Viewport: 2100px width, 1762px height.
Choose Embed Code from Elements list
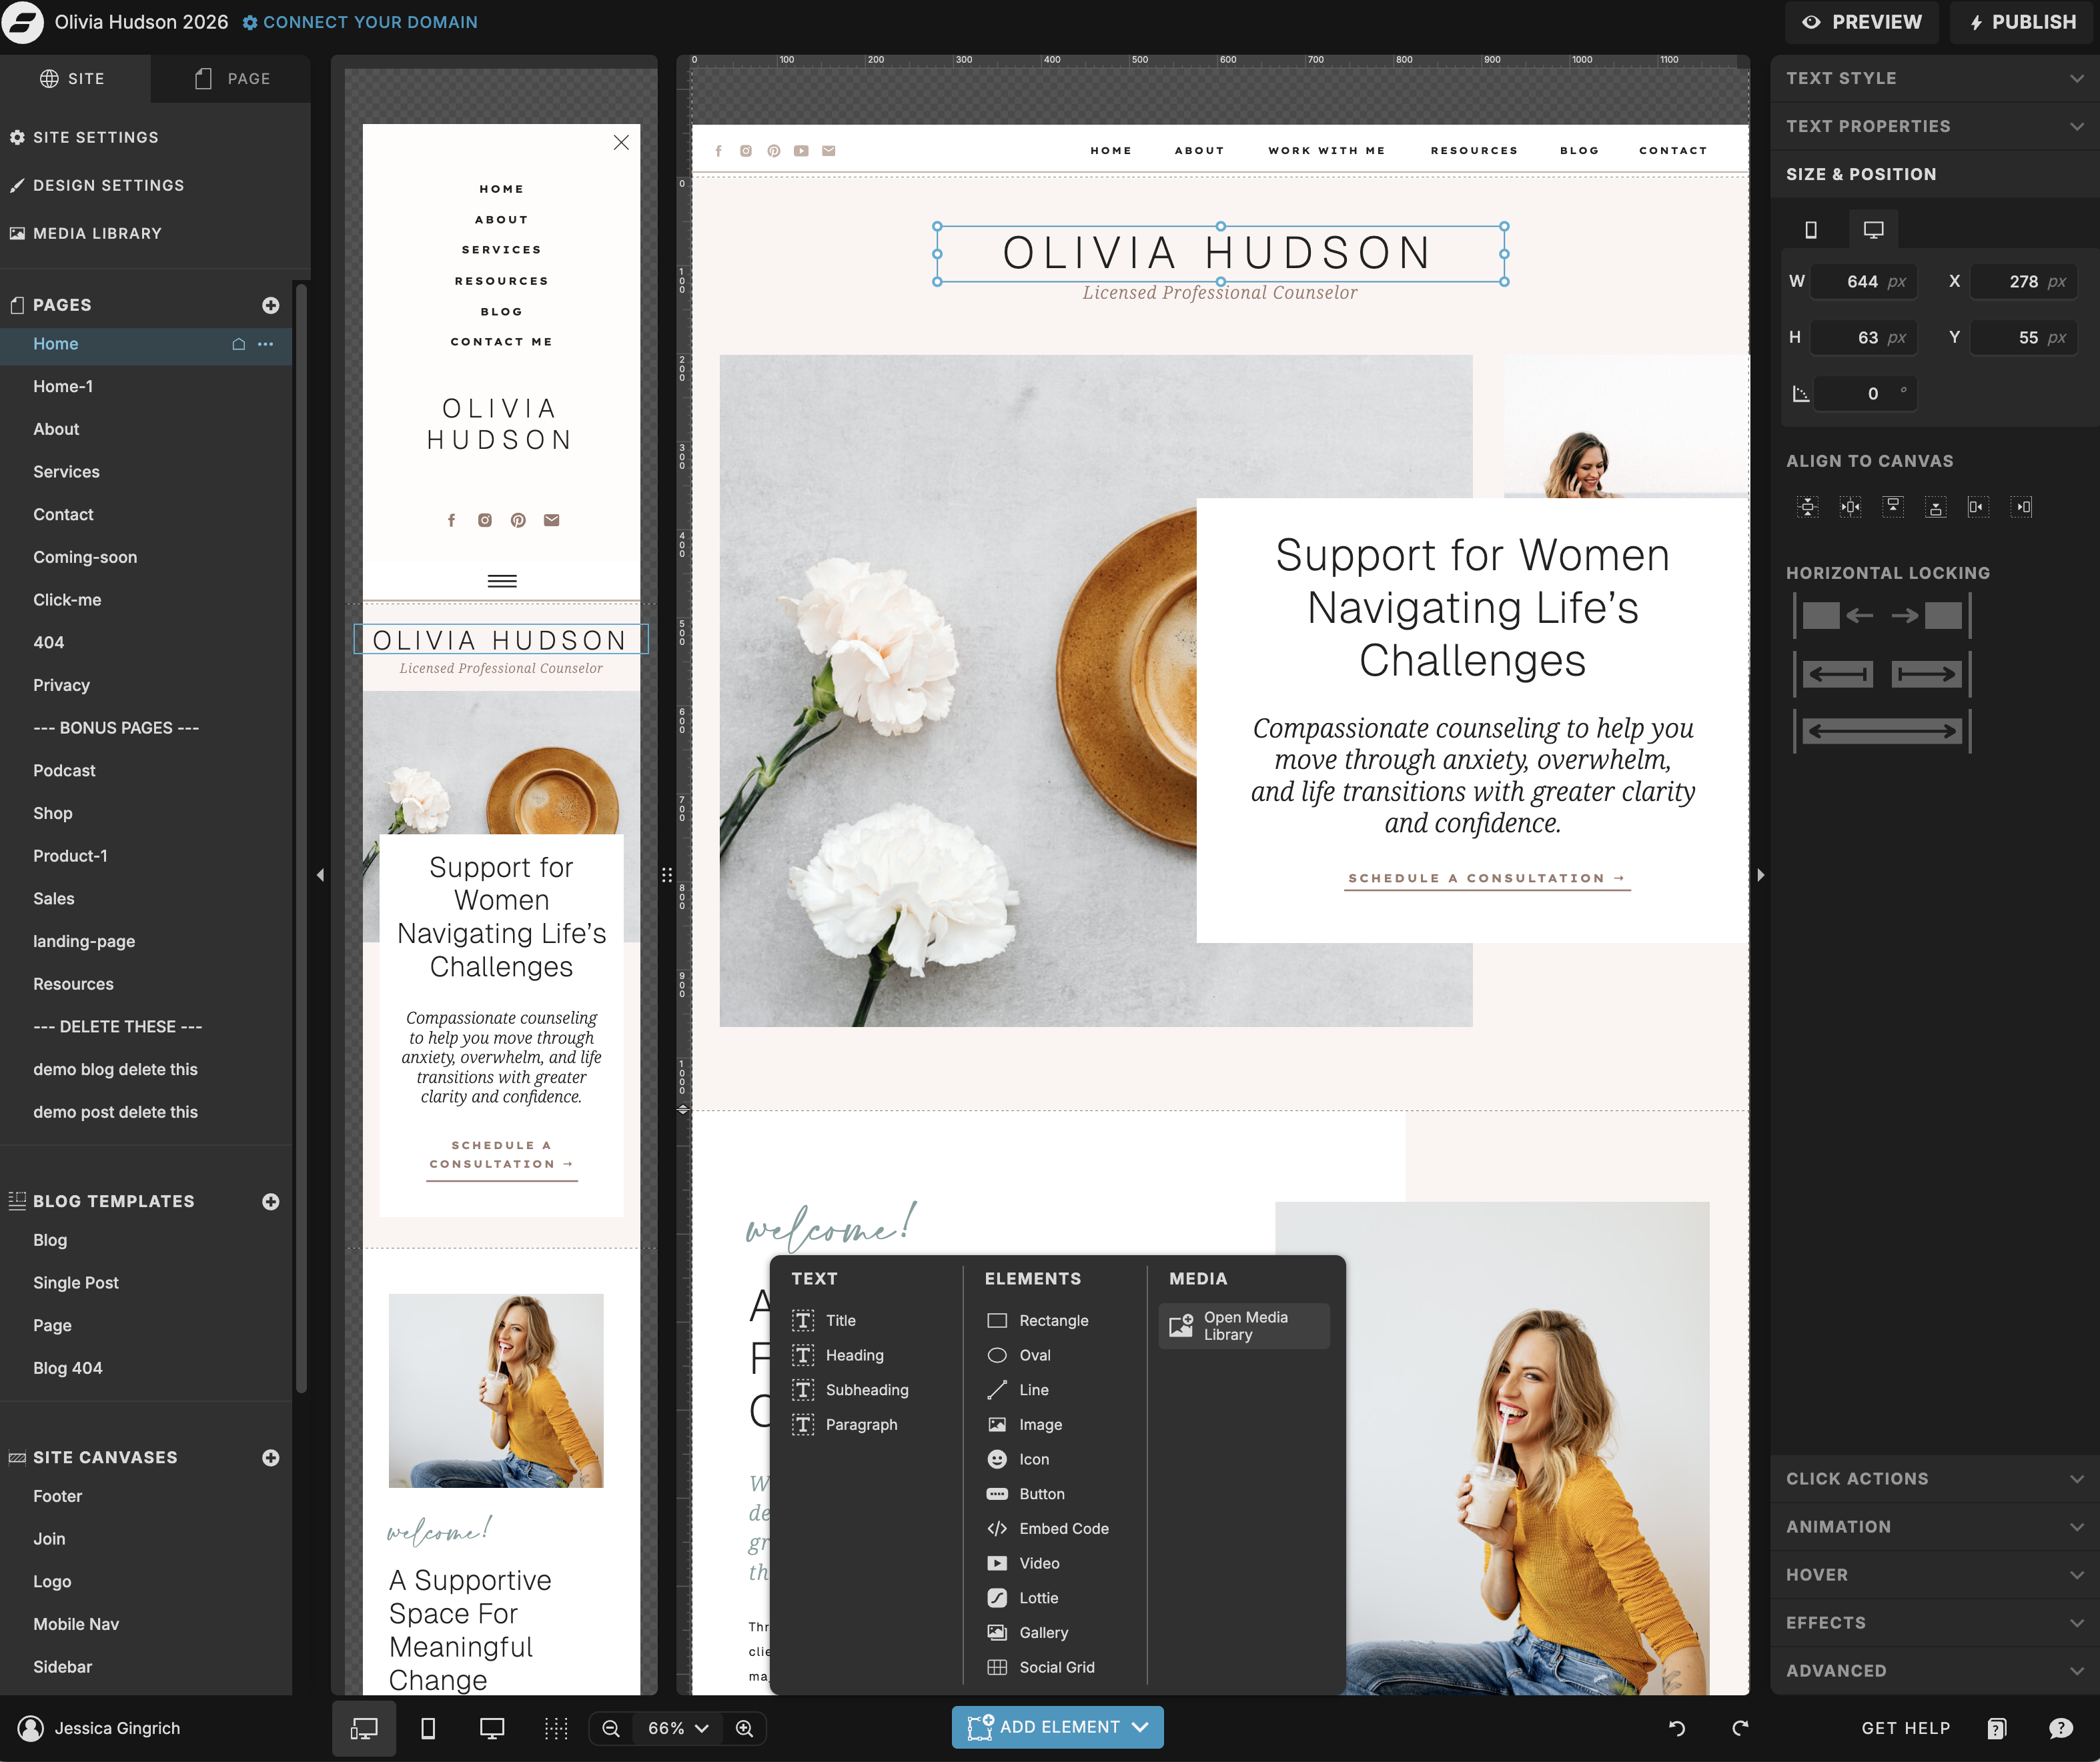click(x=1063, y=1529)
